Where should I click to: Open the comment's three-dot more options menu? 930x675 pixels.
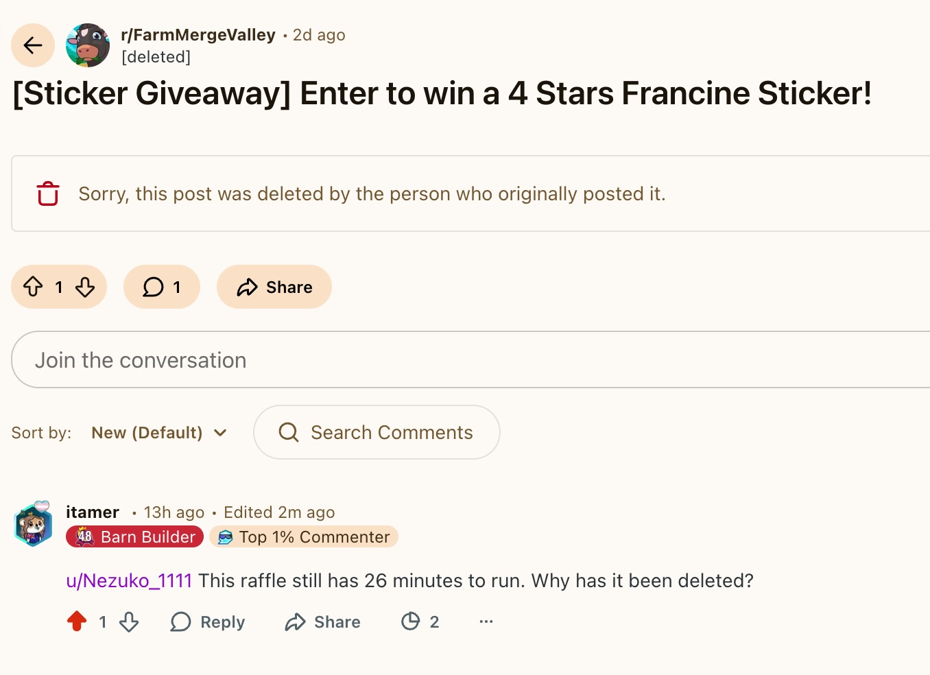click(x=486, y=621)
